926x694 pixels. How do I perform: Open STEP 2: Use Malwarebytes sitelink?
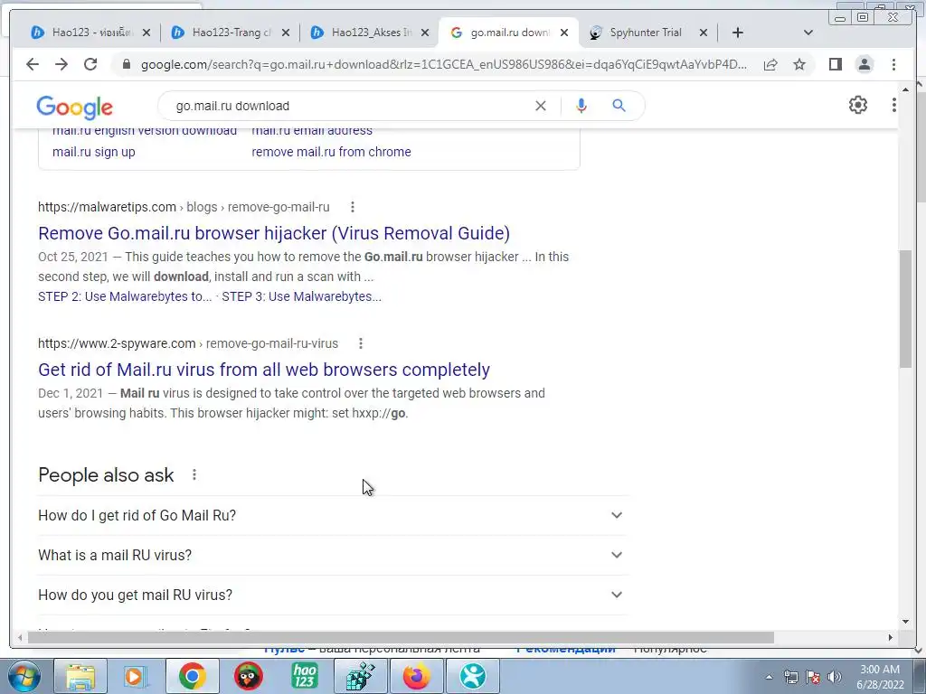tap(125, 296)
